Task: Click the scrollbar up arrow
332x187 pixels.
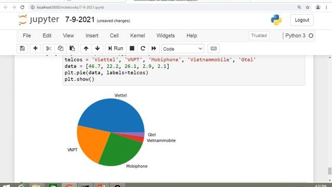Action: coord(330,58)
